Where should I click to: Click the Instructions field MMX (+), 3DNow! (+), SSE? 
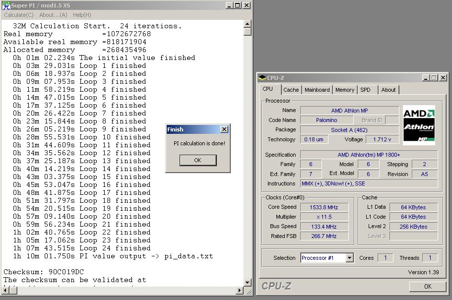[x=369, y=183]
